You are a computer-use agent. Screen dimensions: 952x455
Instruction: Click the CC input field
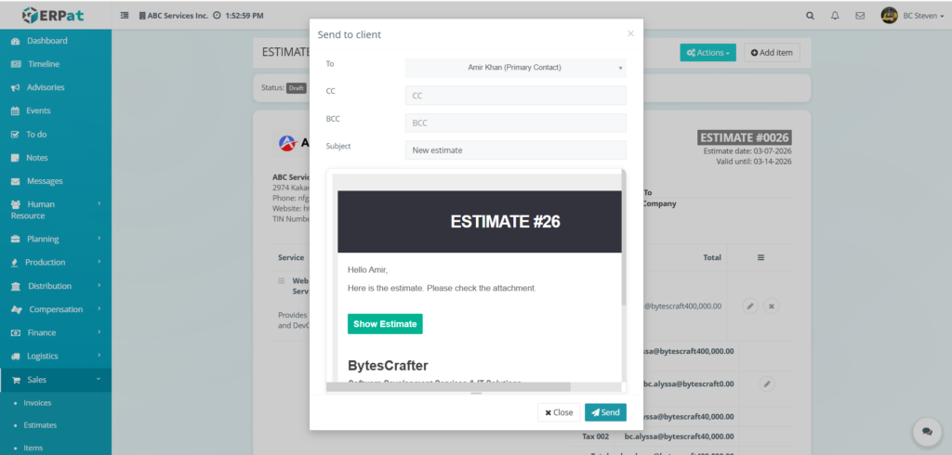515,96
